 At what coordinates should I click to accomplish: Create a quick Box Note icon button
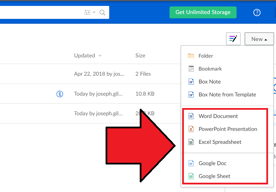coord(233,39)
